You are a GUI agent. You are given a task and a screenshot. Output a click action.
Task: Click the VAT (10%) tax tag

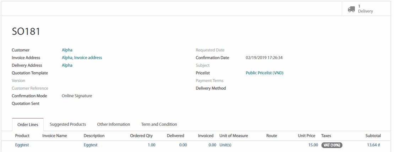(331, 145)
